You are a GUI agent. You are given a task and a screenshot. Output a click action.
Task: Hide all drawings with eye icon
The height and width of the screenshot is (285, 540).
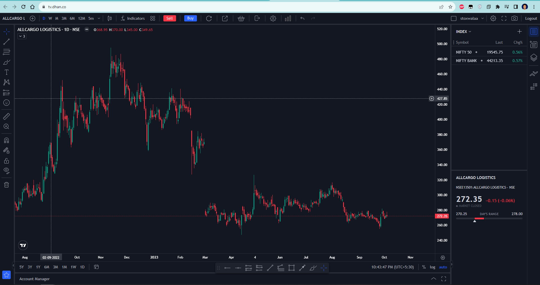[6, 171]
